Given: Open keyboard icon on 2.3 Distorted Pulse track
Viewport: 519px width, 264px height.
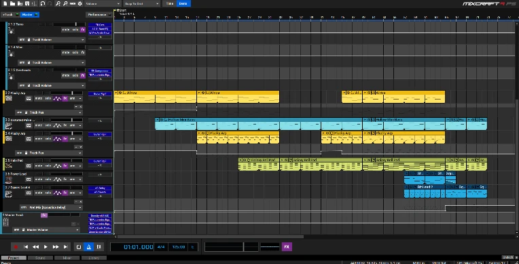Looking at the screenshot, I should coord(29,125).
